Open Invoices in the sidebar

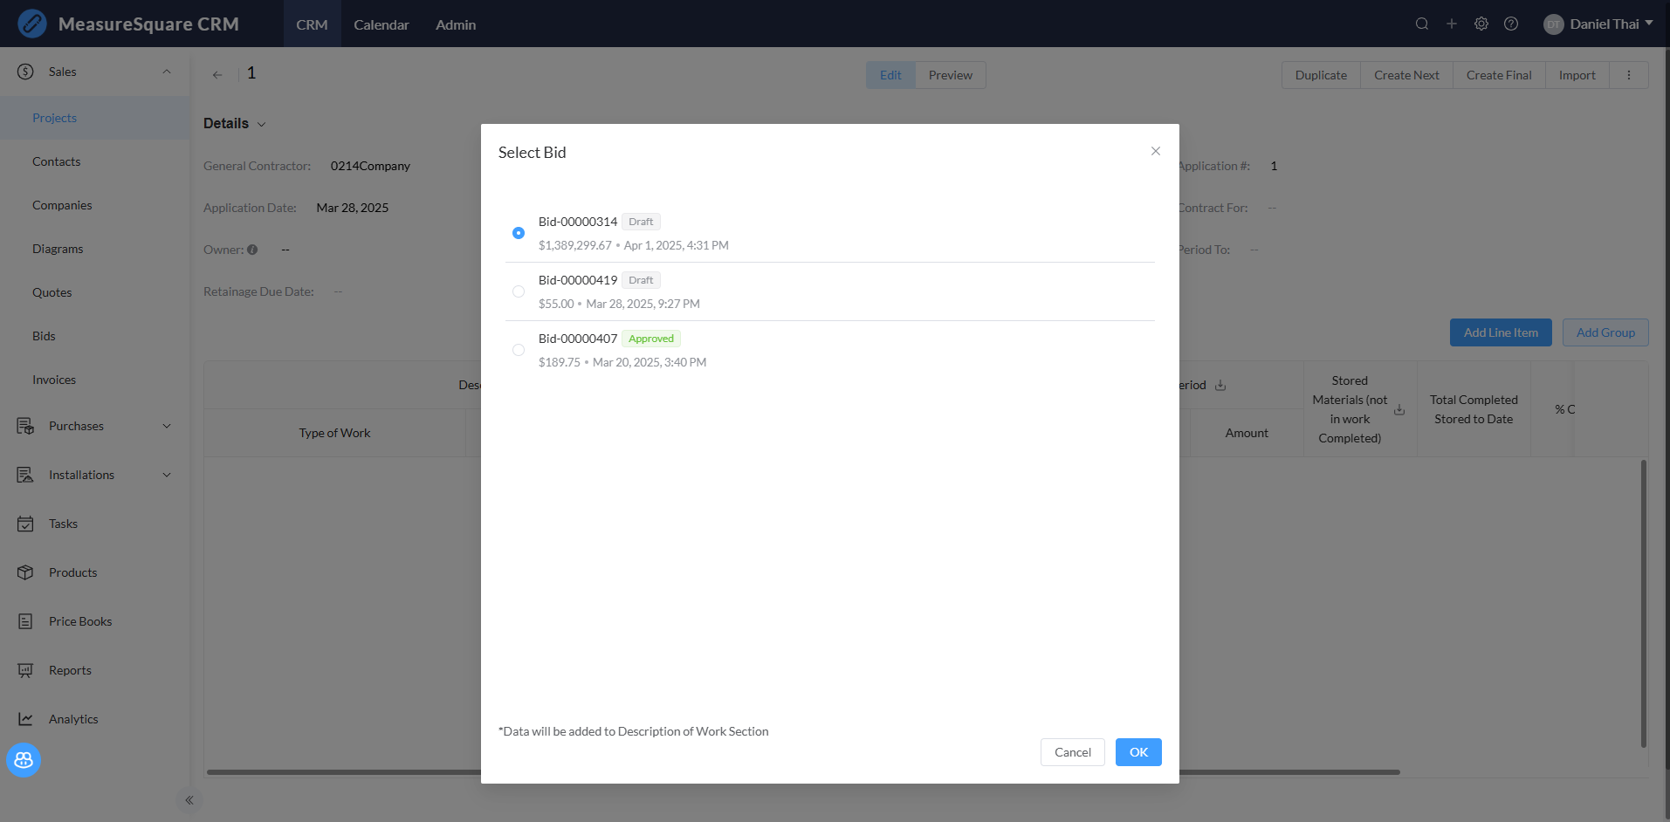point(95,380)
